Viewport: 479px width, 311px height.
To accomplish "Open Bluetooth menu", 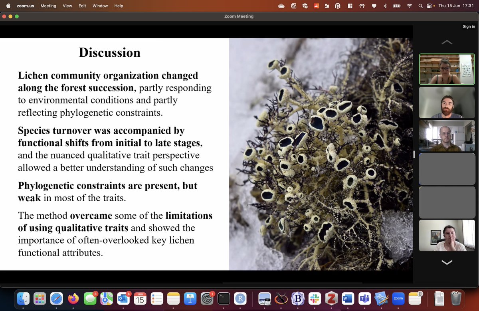I will pyautogui.click(x=385, y=6).
